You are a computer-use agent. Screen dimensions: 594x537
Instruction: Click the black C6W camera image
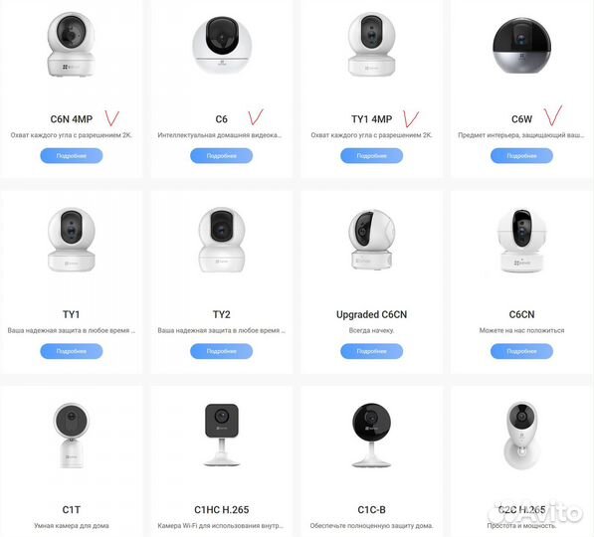point(521,45)
